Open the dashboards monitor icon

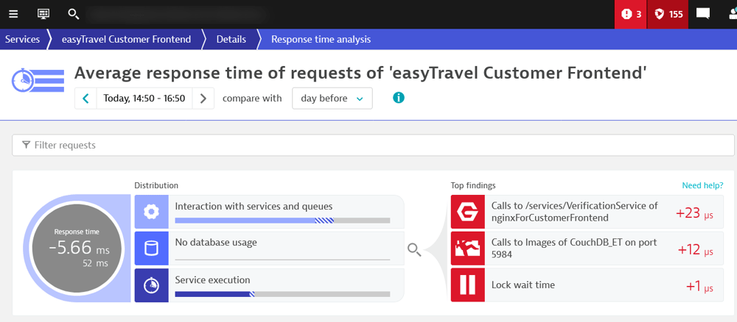pyautogui.click(x=43, y=14)
